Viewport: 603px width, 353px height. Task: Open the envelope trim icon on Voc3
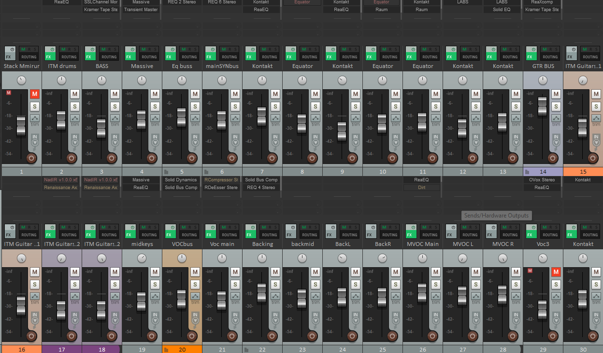click(556, 296)
